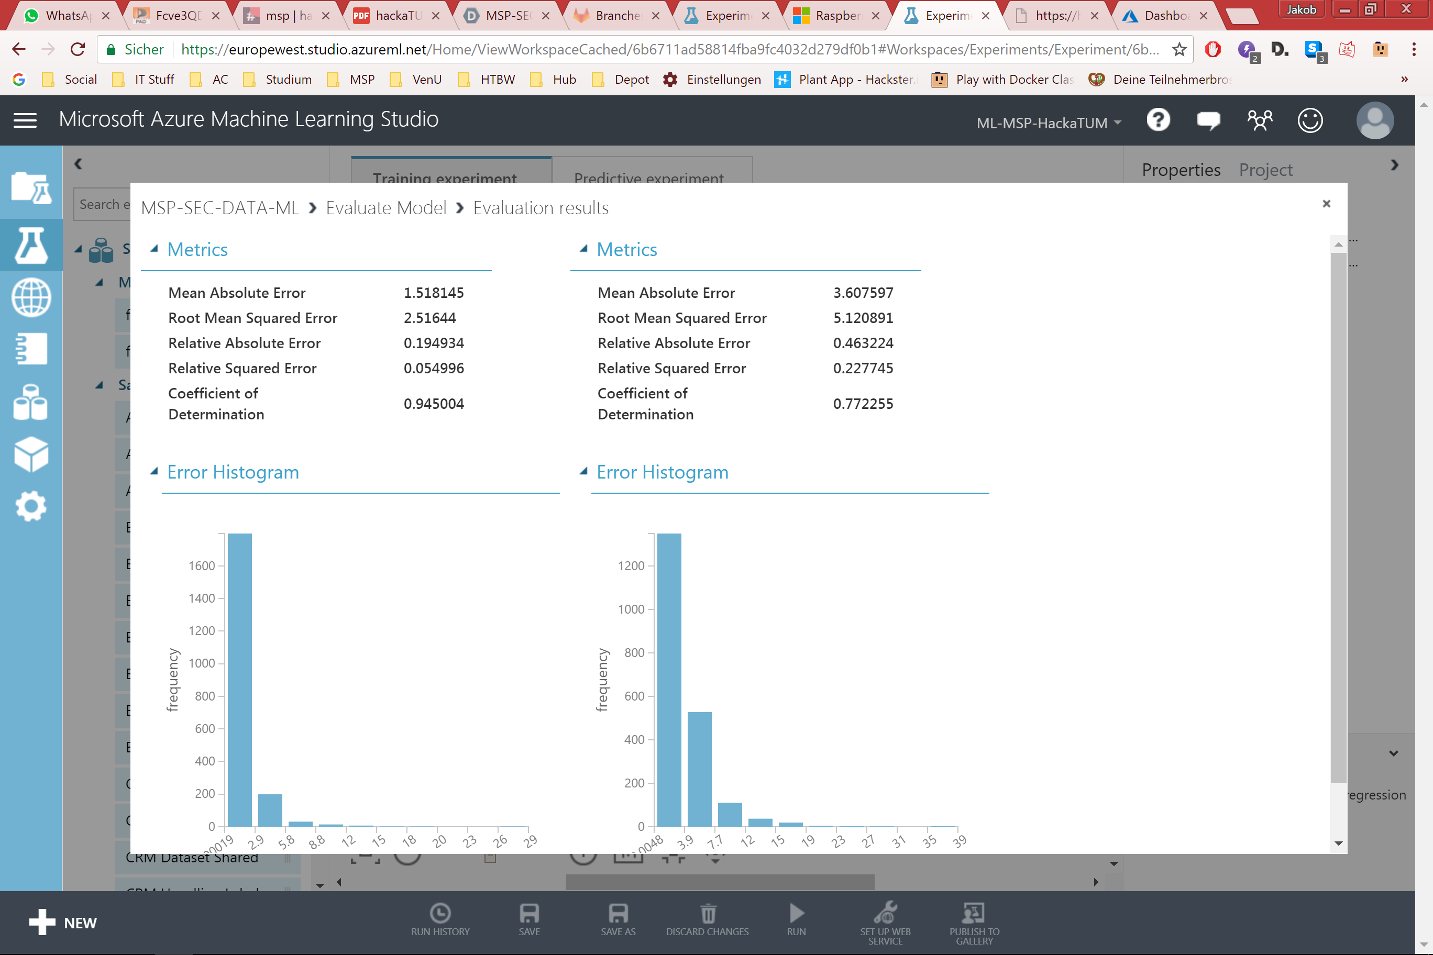Close the Evaluation results dialog
Viewport: 1433px width, 955px height.
1326,204
